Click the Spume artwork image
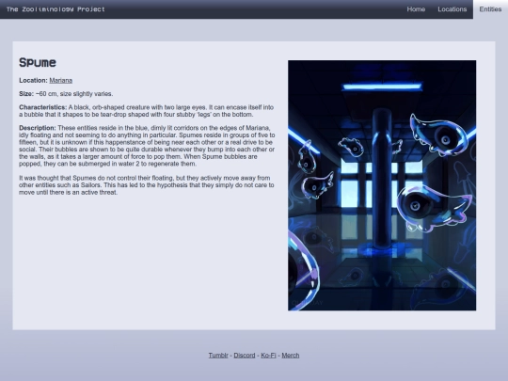 coord(382,185)
